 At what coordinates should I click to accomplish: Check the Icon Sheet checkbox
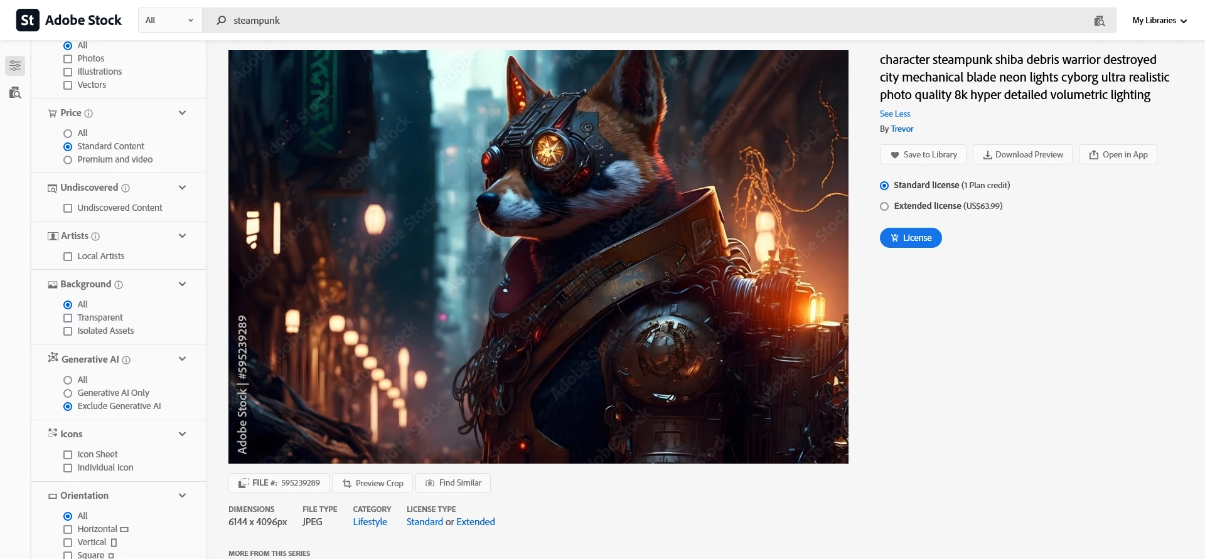click(68, 455)
